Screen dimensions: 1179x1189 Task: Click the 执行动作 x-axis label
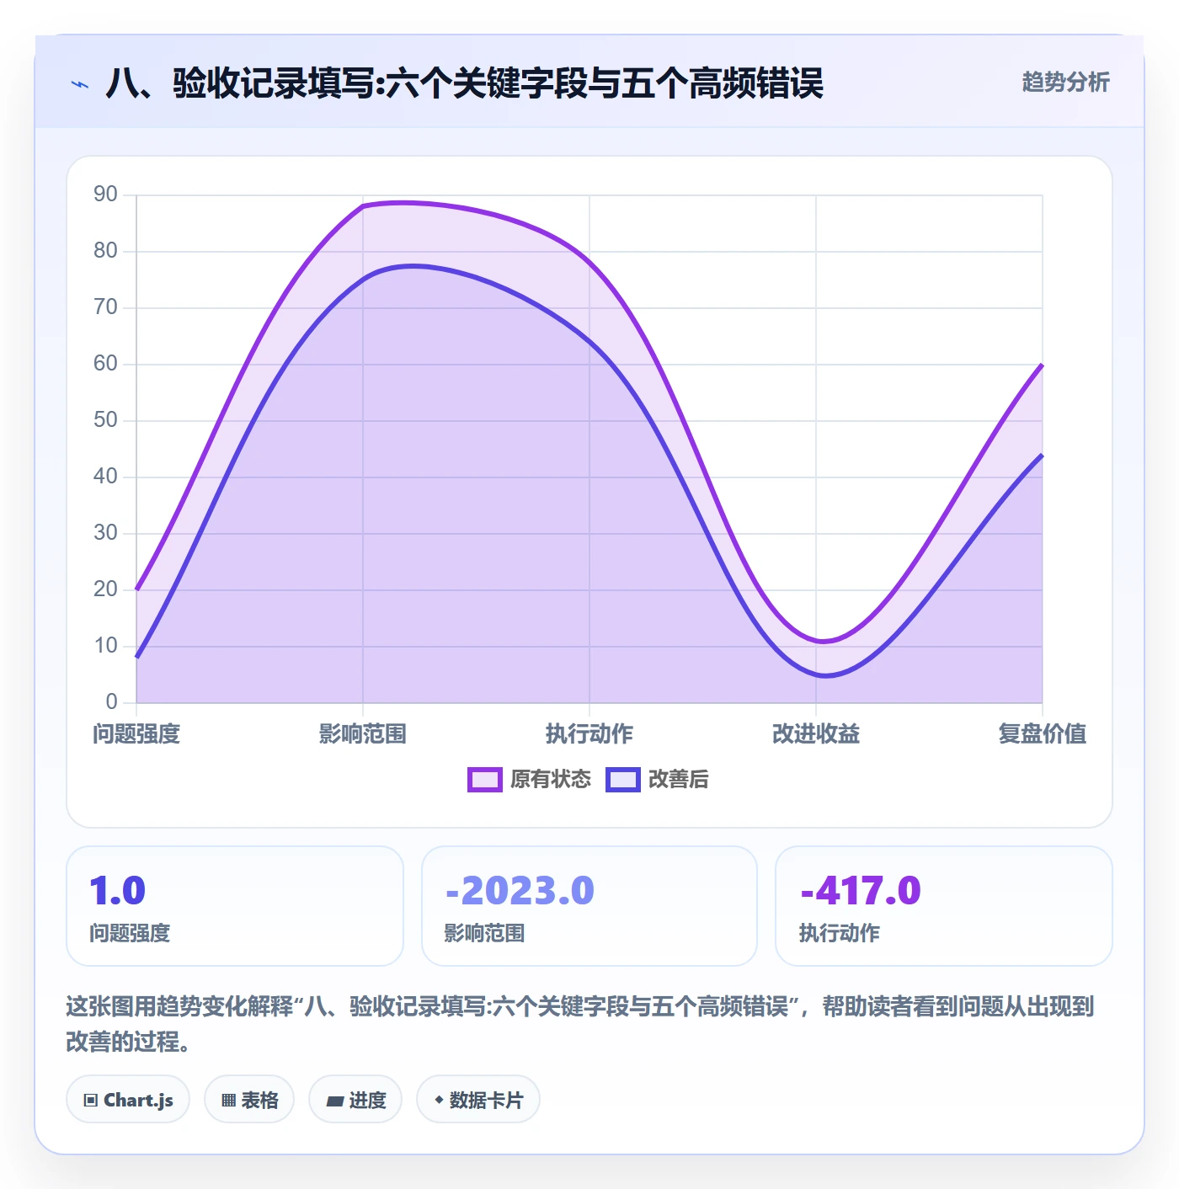(x=589, y=734)
